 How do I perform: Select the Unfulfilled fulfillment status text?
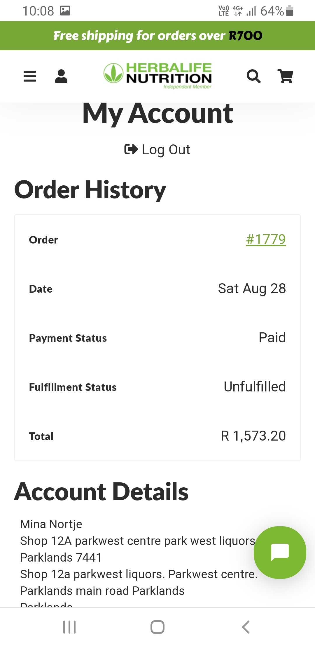coord(254,386)
